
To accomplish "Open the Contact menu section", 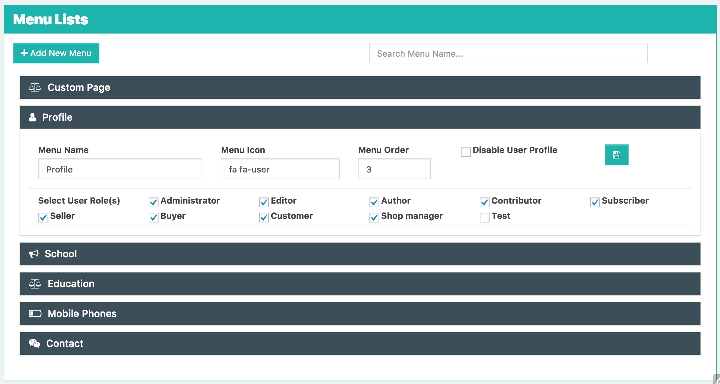I will pyautogui.click(x=360, y=343).
